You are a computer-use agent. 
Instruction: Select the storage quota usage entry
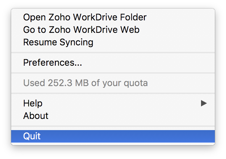(85, 83)
